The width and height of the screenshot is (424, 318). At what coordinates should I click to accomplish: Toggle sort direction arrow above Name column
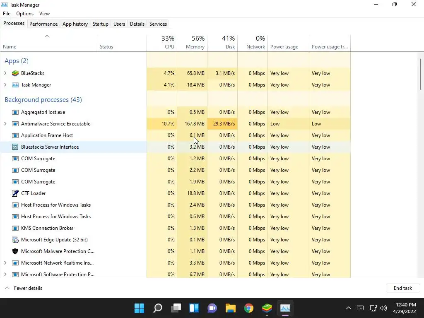47,36
